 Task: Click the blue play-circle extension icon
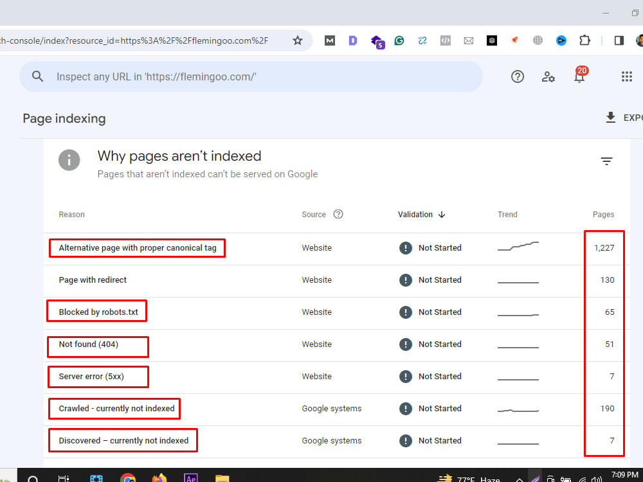[x=561, y=40]
